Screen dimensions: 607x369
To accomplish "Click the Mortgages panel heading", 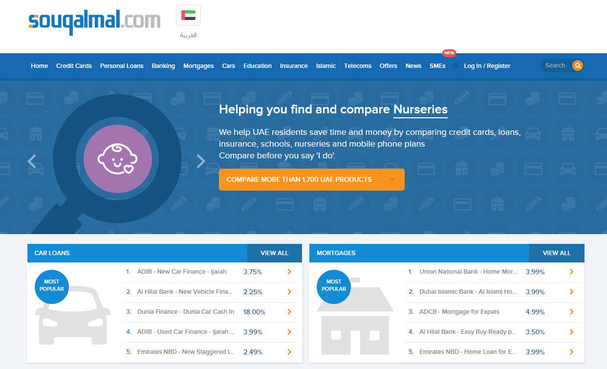I will tap(336, 253).
